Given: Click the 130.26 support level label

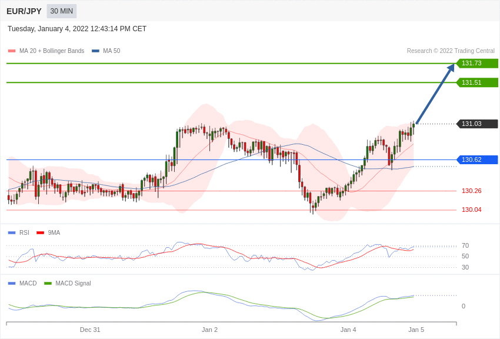Looking at the screenshot, I should click(x=471, y=191).
